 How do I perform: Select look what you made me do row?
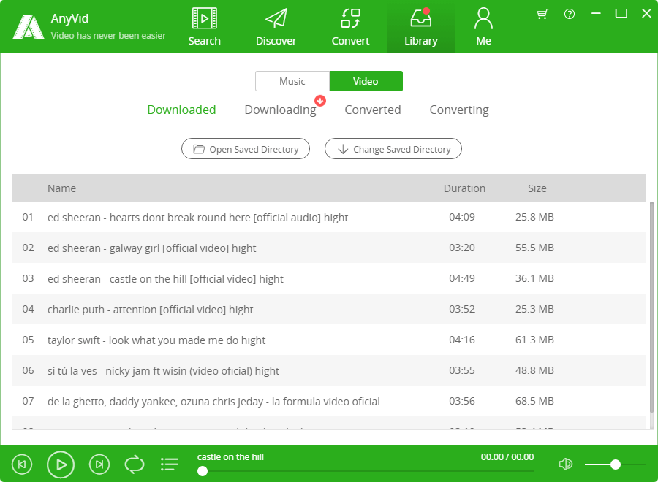329,340
